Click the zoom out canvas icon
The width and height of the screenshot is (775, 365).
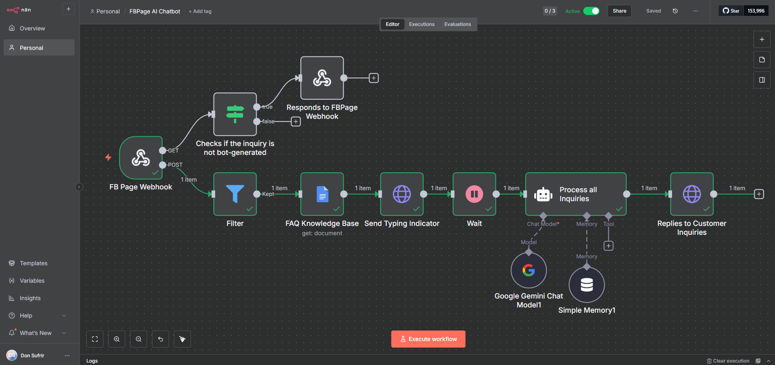[x=139, y=339]
